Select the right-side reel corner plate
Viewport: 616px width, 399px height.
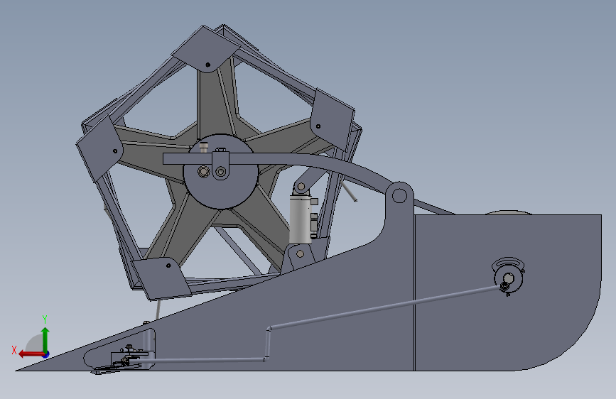[x=332, y=120]
